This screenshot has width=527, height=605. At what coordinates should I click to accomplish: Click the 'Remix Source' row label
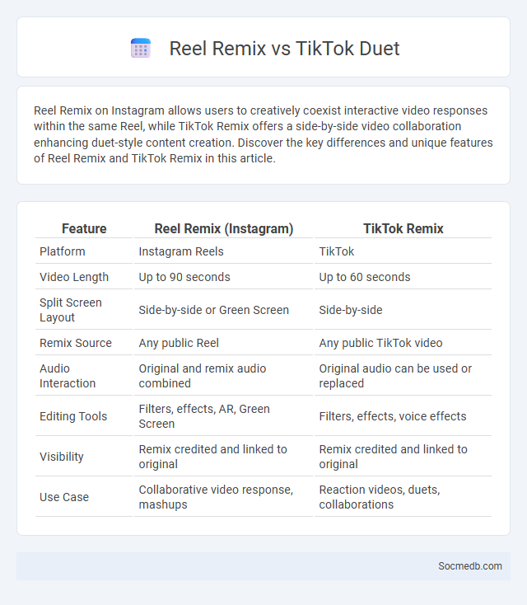[x=75, y=343]
